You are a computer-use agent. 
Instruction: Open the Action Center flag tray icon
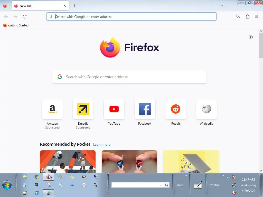tap(234, 177)
